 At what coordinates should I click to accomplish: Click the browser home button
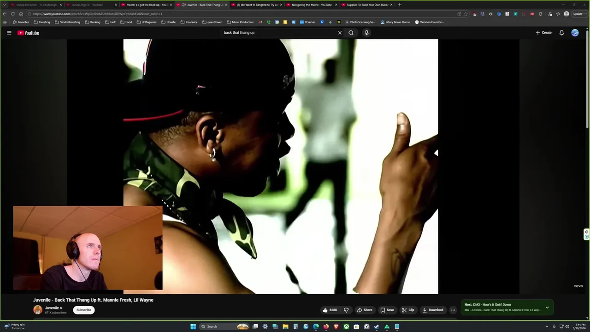coord(21,14)
